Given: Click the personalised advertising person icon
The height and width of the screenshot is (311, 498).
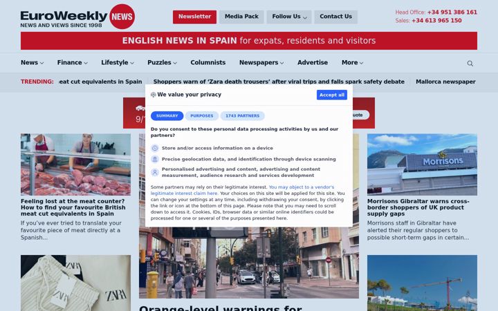Looking at the screenshot, I should point(155,172).
